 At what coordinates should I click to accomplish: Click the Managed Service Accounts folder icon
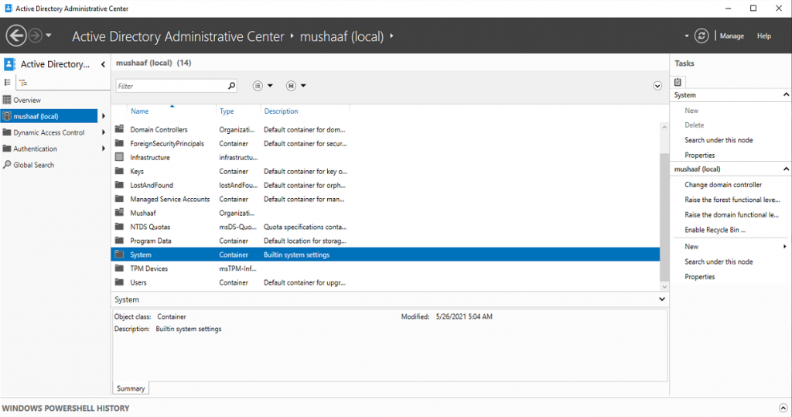[119, 199]
